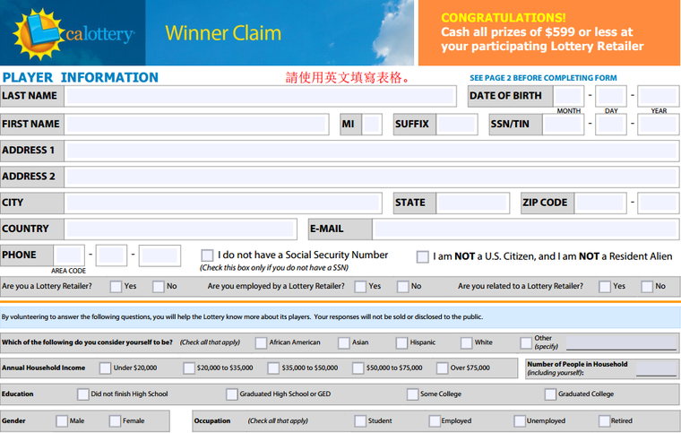The image size is (681, 433).
Task: Check the Hispanic checkbox
Action: [401, 343]
